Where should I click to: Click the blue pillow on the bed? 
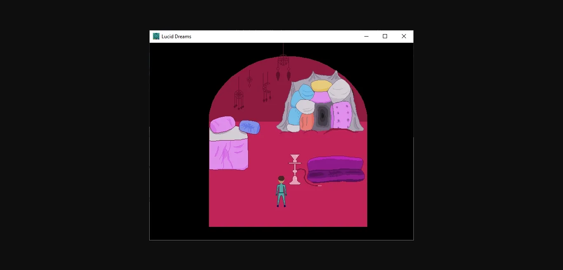point(250,127)
